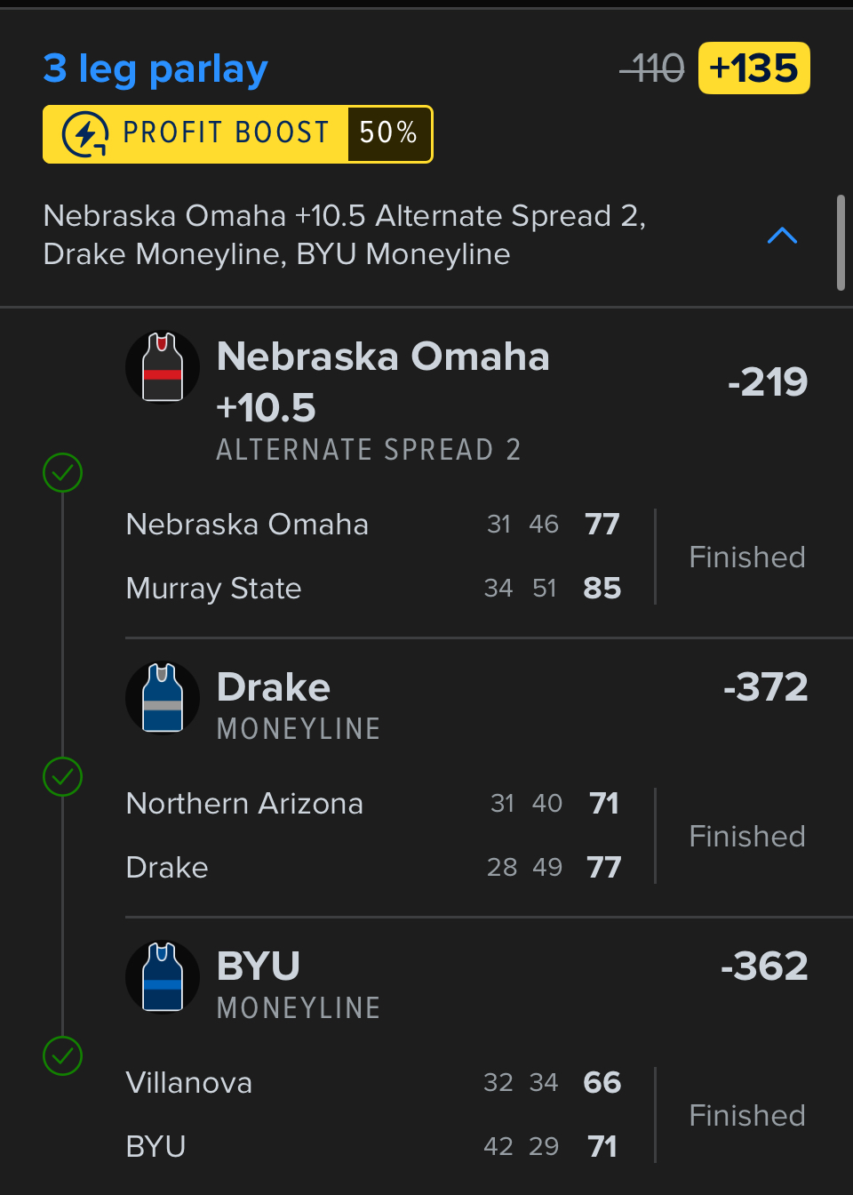Click the Murray State final score 85
853x1195 pixels.
(602, 588)
